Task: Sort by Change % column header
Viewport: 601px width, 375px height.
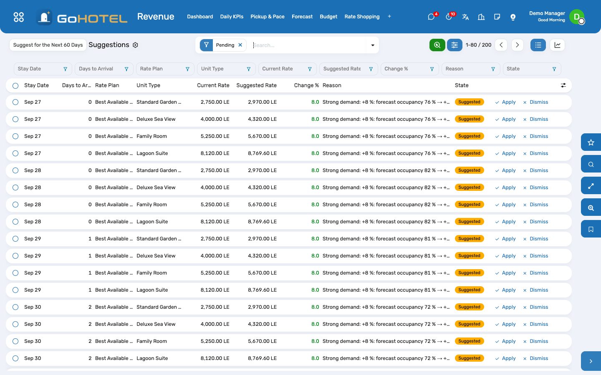Action: tap(306, 85)
